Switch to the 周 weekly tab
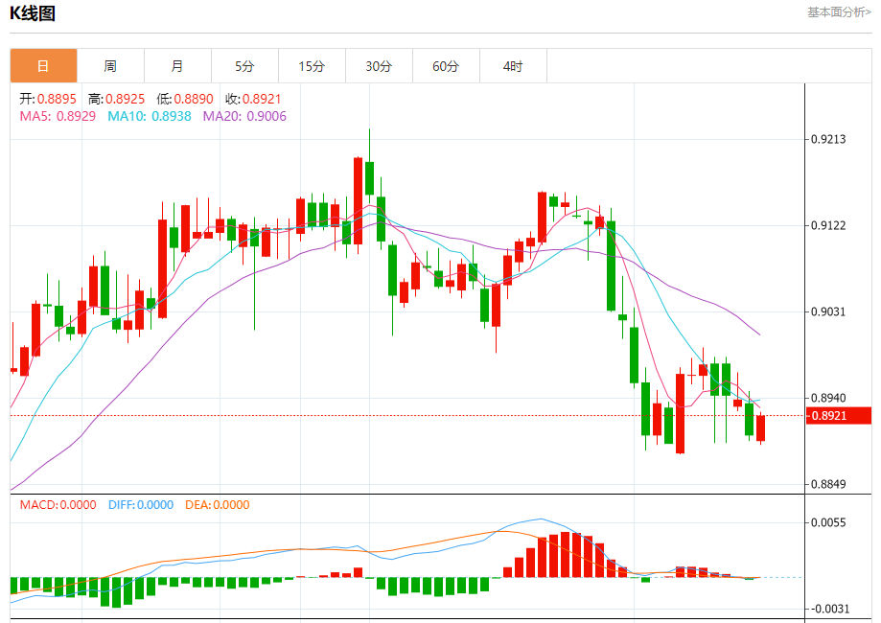This screenshot has height=623, width=881. 110,66
